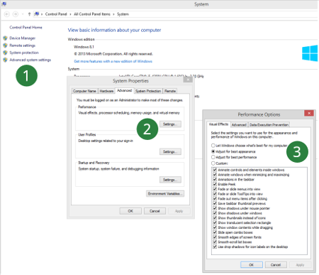Click OK in Performance Options

[252, 264]
